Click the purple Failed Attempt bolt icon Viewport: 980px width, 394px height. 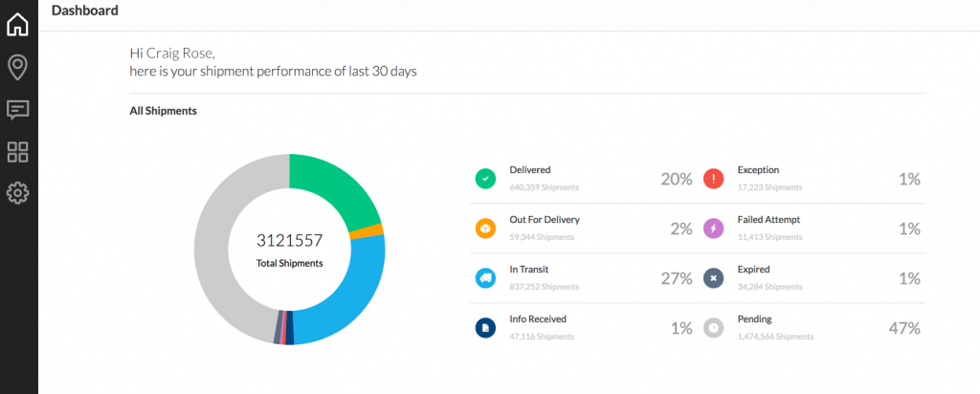pos(713,229)
